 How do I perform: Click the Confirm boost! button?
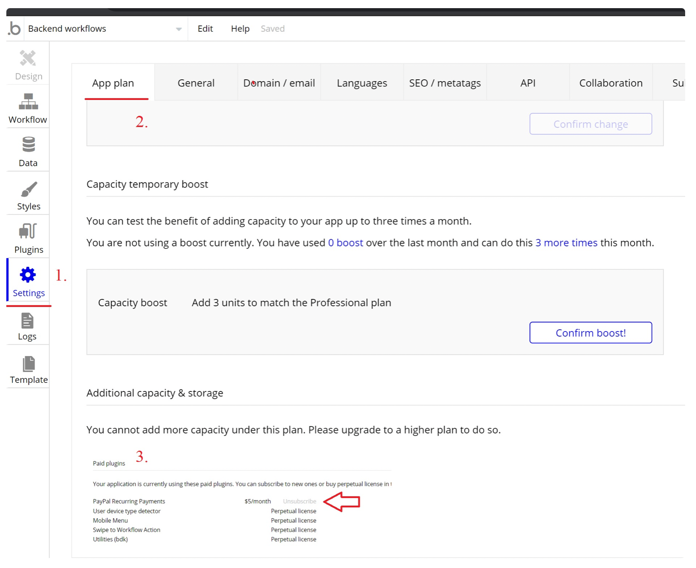591,333
